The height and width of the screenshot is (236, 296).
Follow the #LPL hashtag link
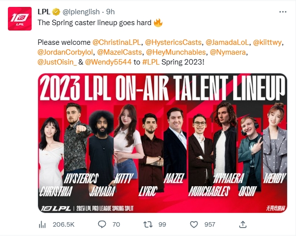[x=151, y=62]
